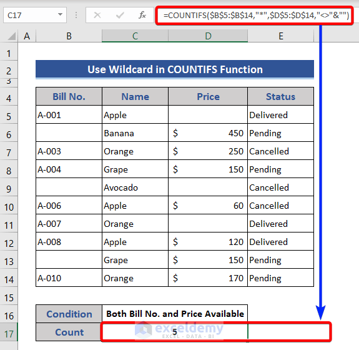
Task: Select the 'Status' header cell
Action: [x=281, y=96]
